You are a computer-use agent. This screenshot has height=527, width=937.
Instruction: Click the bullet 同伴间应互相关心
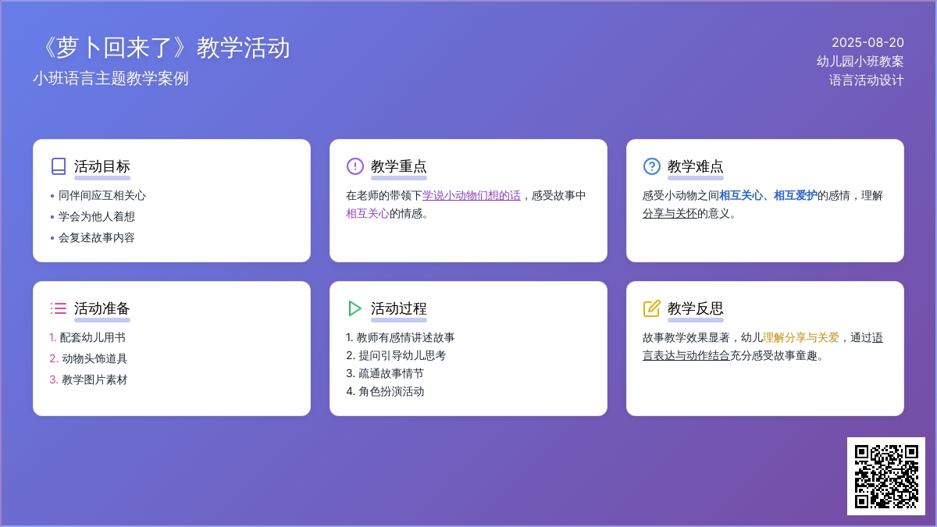pyautogui.click(x=102, y=195)
